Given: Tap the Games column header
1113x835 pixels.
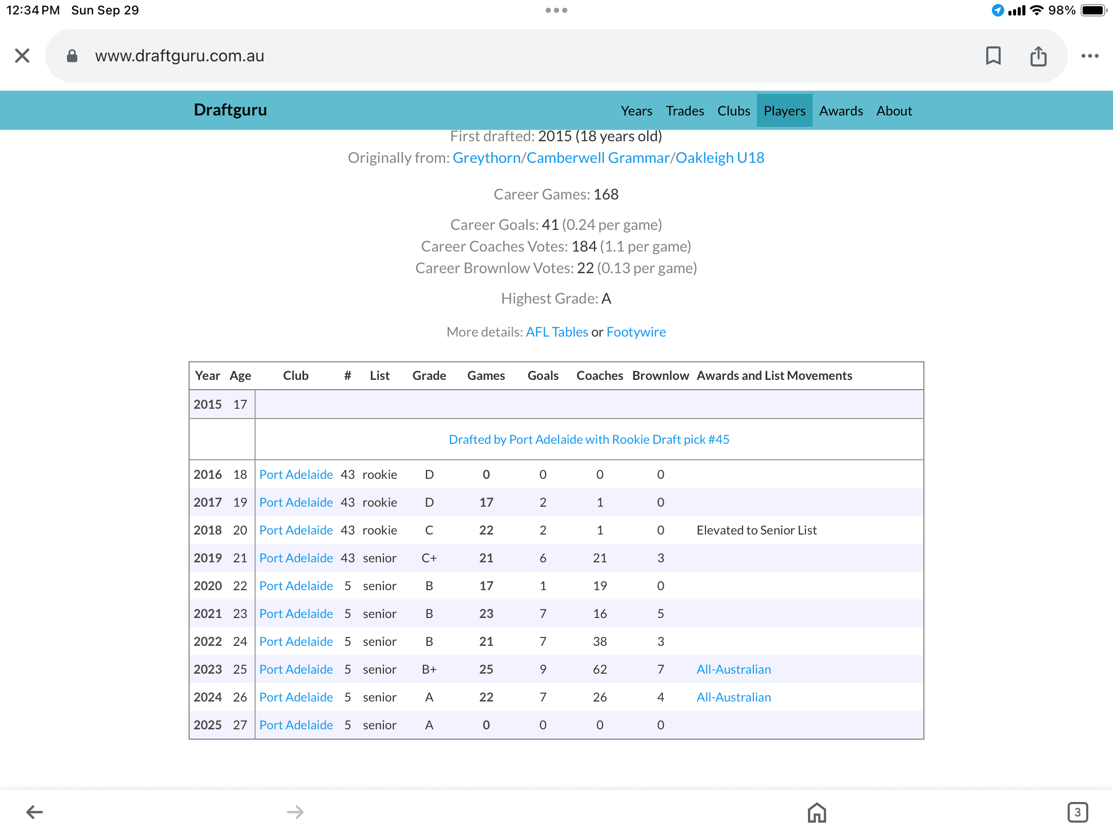Looking at the screenshot, I should click(x=486, y=375).
